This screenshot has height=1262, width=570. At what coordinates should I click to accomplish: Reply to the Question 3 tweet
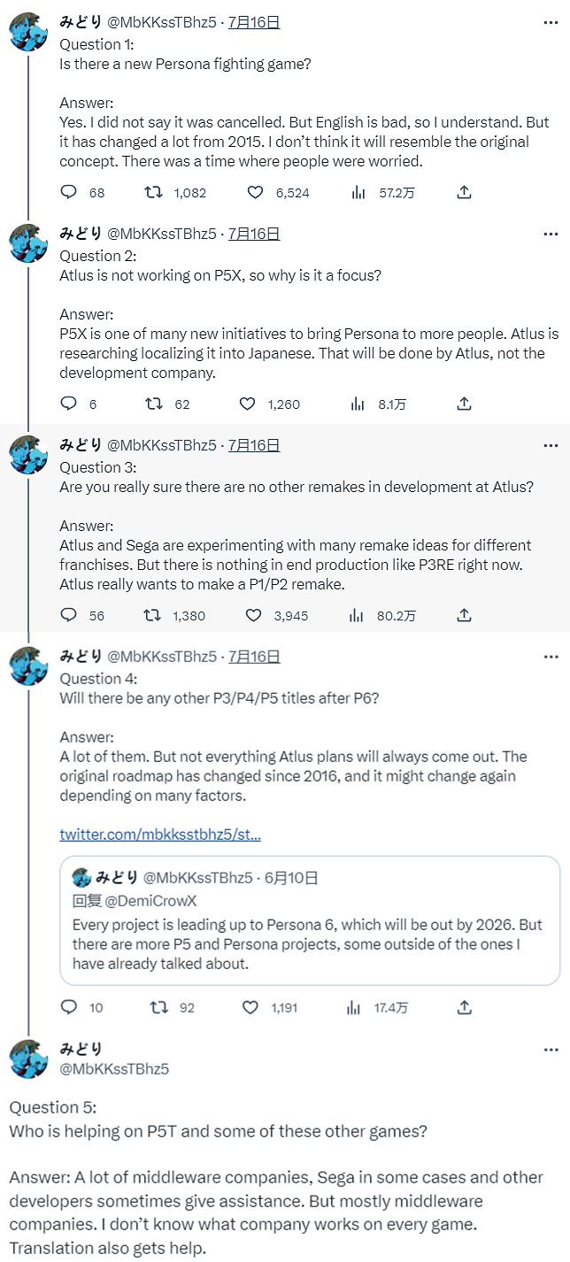point(69,615)
